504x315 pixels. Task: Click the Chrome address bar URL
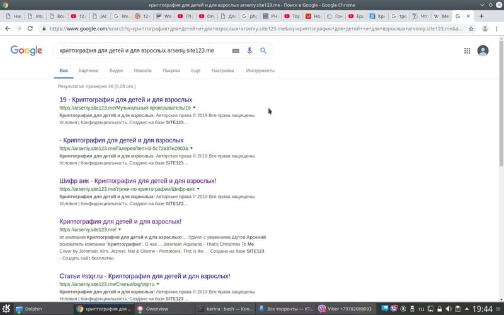coord(256,28)
